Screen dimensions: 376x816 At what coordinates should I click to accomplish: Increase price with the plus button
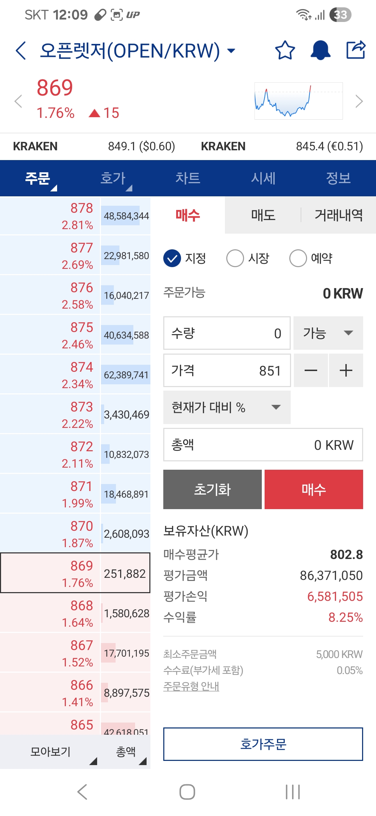tap(346, 370)
